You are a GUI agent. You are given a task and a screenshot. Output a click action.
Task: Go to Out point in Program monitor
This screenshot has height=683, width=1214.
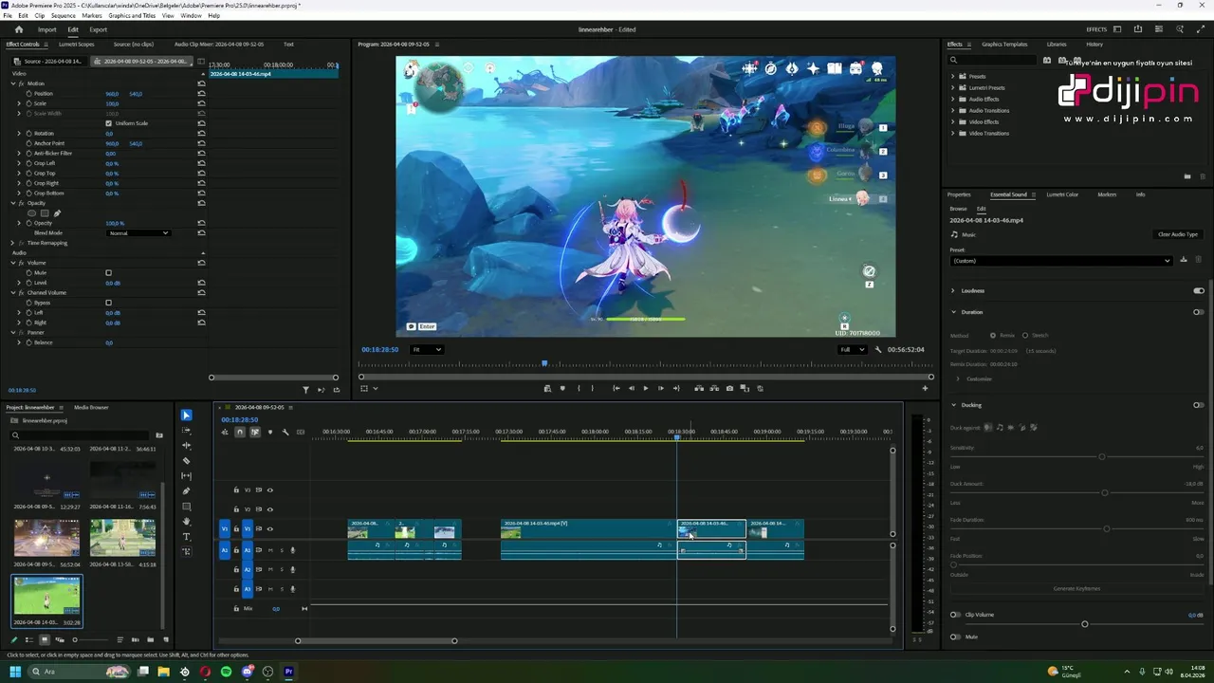click(x=676, y=388)
